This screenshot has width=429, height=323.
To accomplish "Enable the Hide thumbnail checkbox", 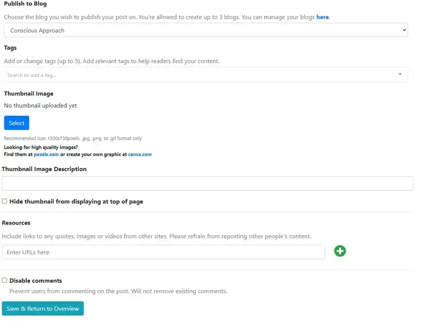I will [4, 202].
